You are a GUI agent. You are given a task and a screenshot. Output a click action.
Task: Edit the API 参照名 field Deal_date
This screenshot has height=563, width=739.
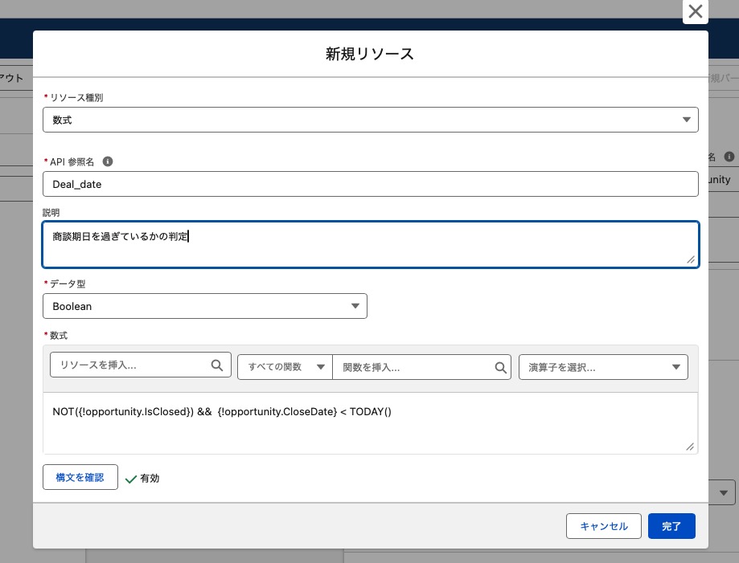pos(371,184)
